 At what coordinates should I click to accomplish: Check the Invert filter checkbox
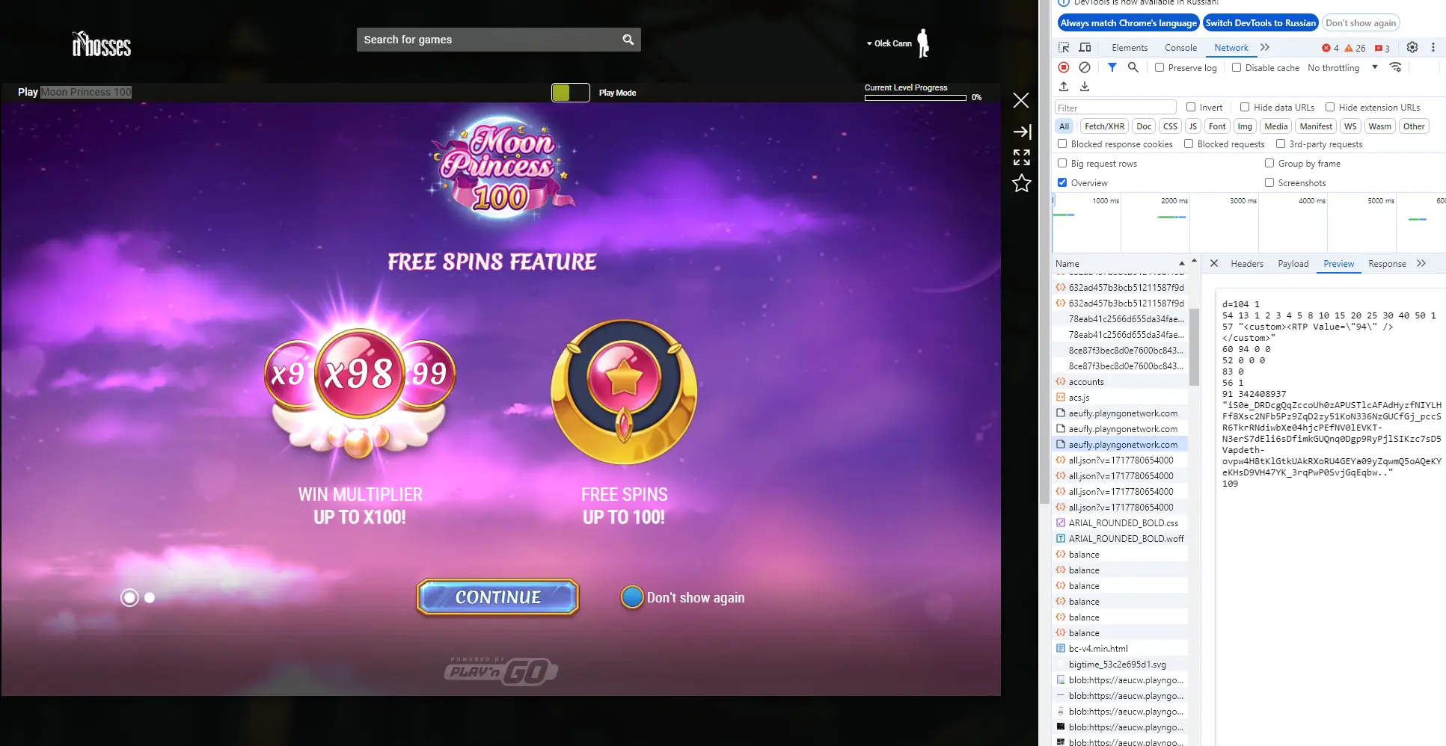[x=1191, y=107]
